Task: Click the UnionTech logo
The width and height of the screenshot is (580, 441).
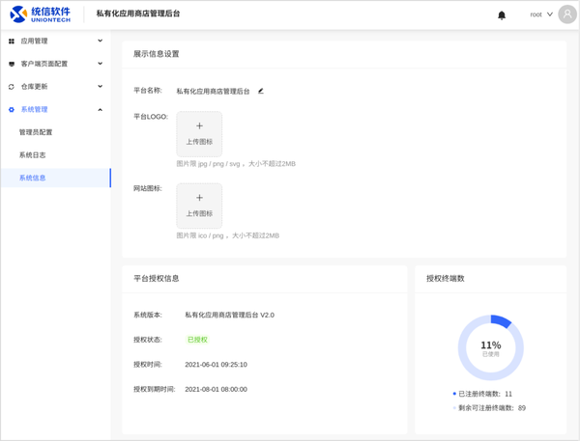Action: tap(43, 14)
